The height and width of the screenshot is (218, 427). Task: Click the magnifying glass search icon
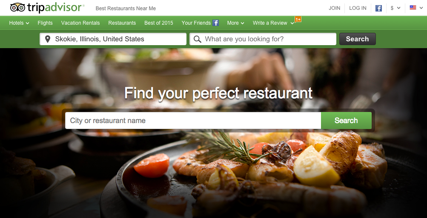click(198, 39)
